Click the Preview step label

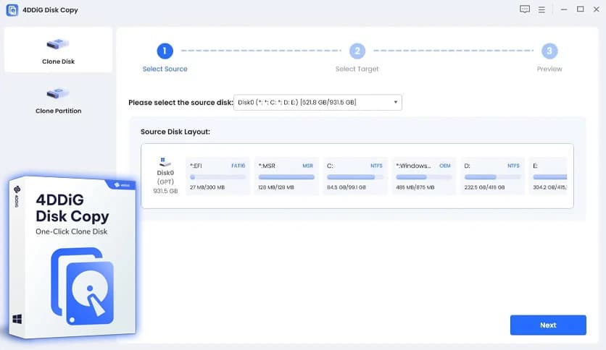point(549,69)
